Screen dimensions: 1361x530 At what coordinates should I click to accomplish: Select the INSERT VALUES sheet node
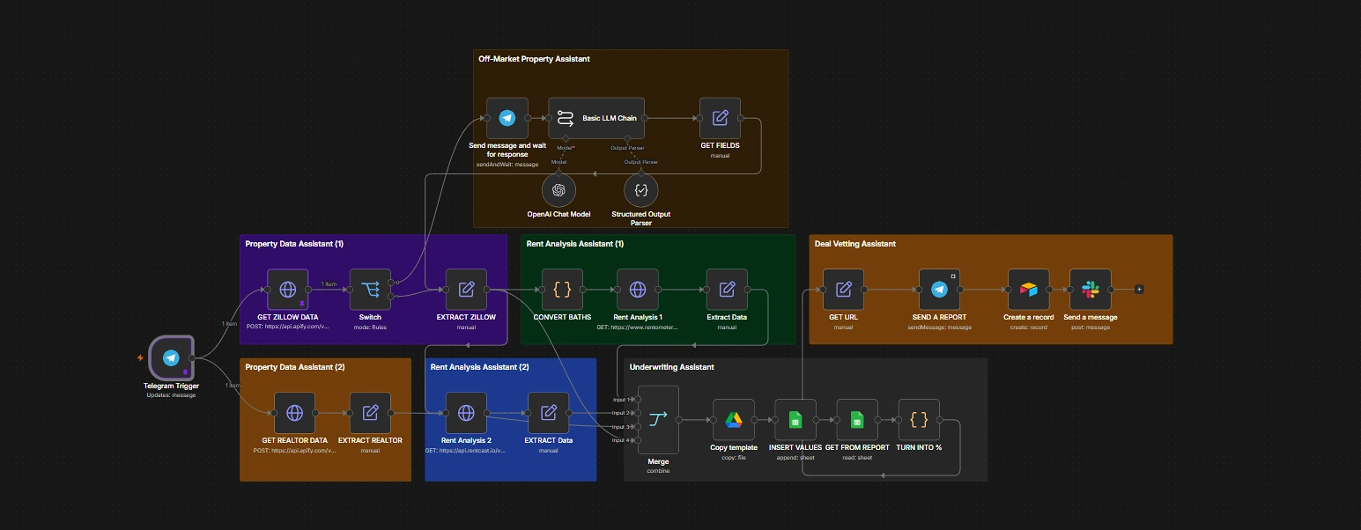(x=795, y=420)
